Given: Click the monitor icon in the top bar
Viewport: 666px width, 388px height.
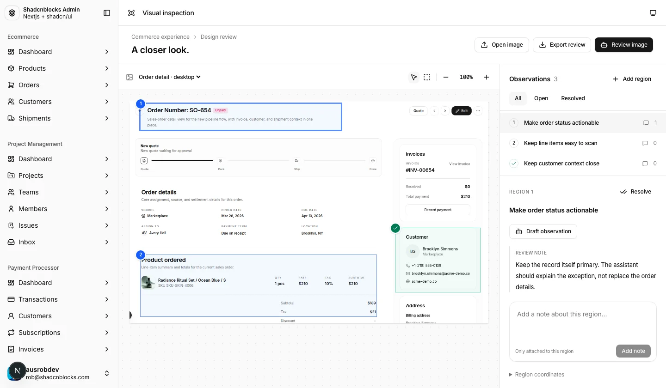Looking at the screenshot, I should (653, 13).
